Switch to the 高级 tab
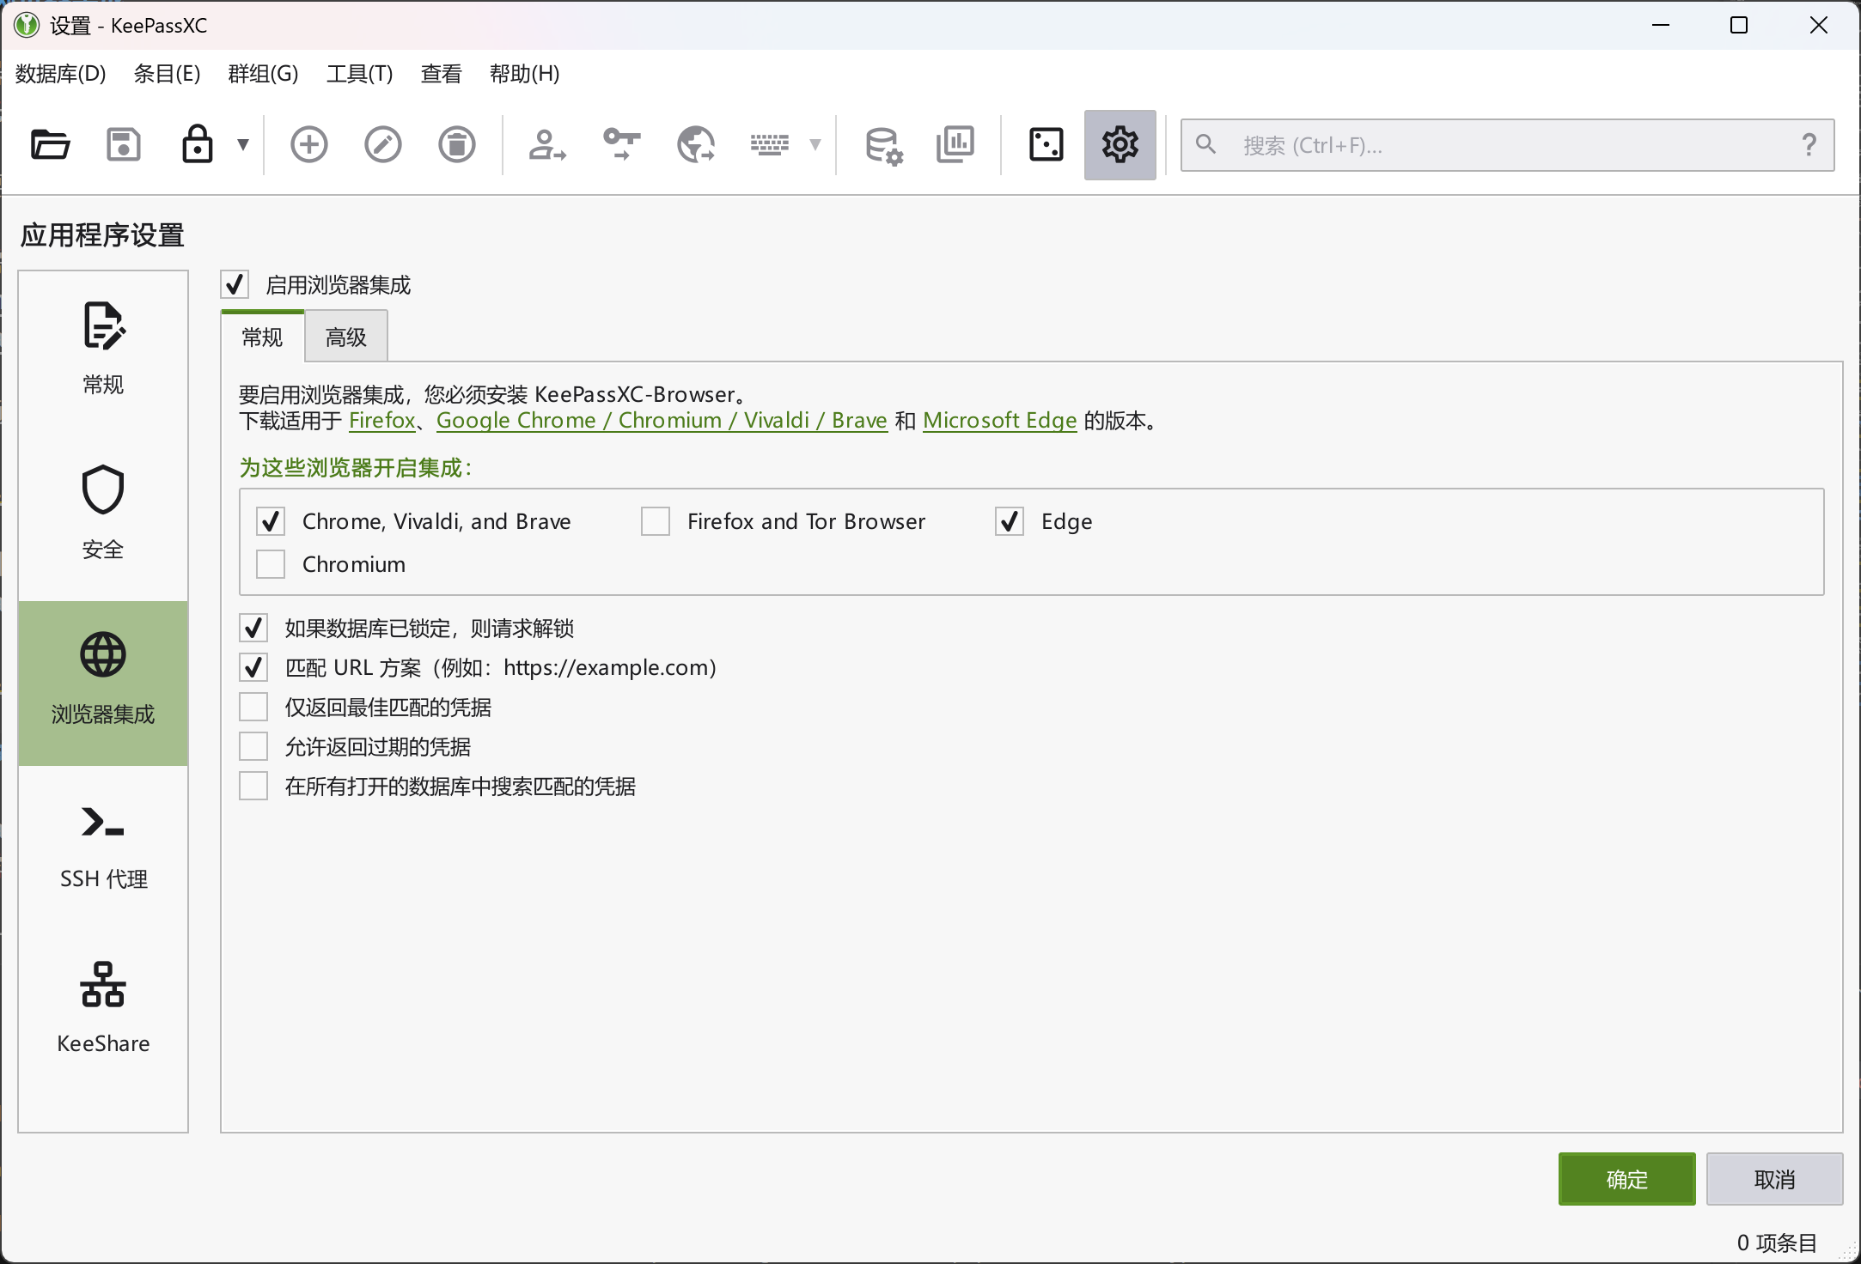 pos(346,337)
